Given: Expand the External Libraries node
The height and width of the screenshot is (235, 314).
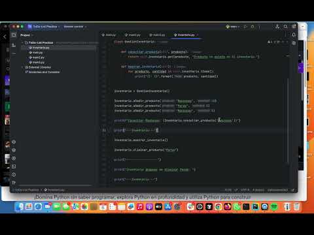Looking at the screenshot, I should coord(22,67).
